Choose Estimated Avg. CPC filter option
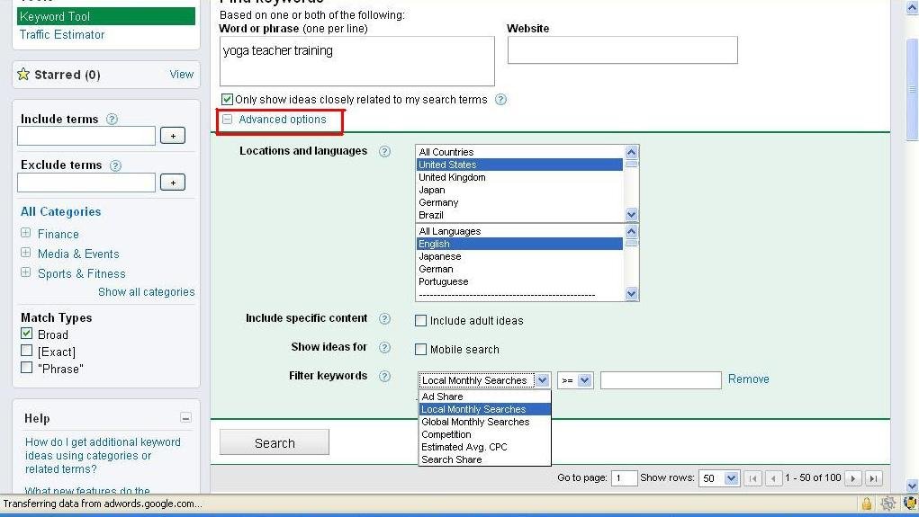This screenshot has width=919, height=517. tap(464, 447)
